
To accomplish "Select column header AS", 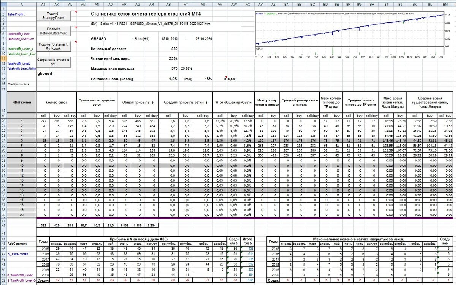I will pyautogui.click(x=169, y=4).
